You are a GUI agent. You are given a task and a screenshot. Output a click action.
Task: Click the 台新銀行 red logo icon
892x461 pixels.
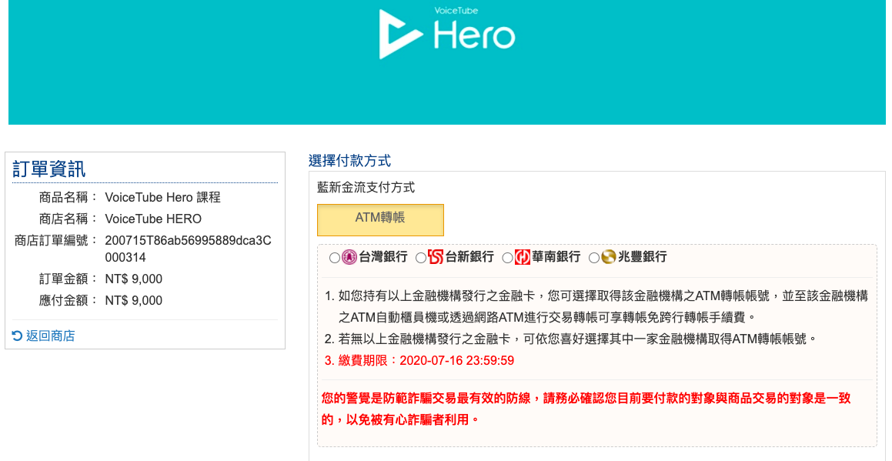coord(436,257)
